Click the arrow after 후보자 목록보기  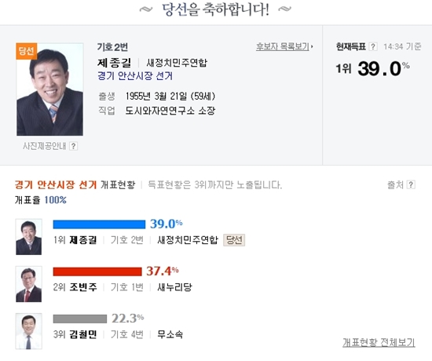pos(312,47)
